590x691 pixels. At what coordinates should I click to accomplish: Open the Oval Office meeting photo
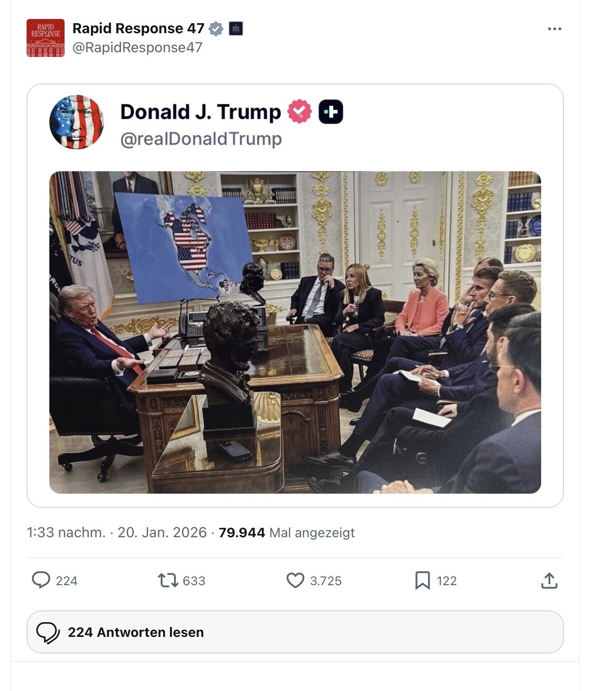click(295, 332)
